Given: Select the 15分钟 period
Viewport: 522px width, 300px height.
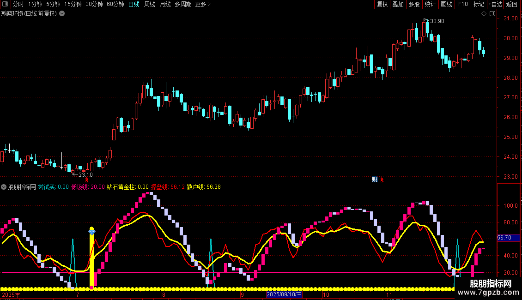Looking at the screenshot, I should (x=73, y=4).
